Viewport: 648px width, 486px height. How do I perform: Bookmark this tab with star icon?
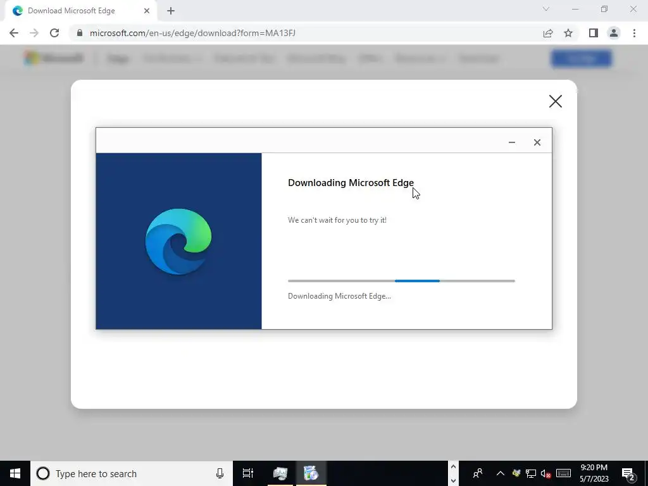[x=568, y=33]
